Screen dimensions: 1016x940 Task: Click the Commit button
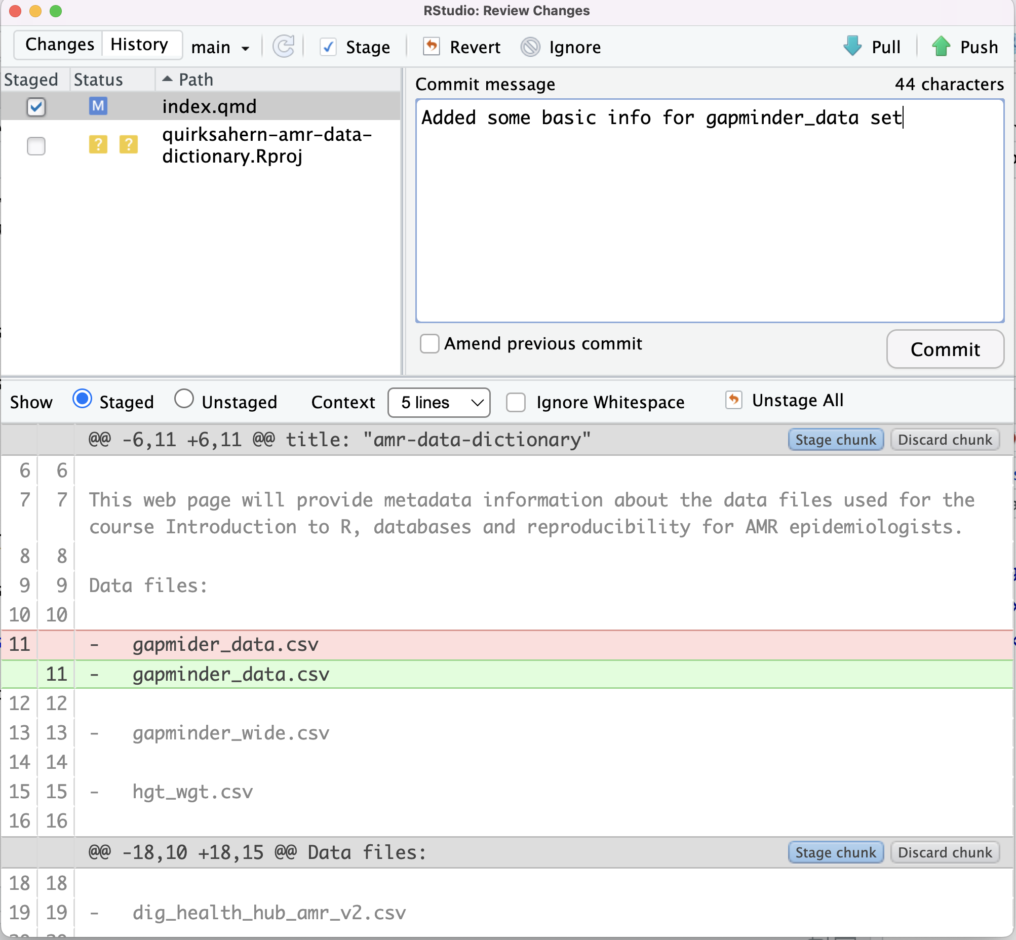(945, 349)
